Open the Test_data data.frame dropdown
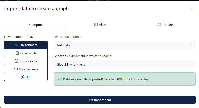199x108 pixels. pyautogui.click(x=124, y=45)
